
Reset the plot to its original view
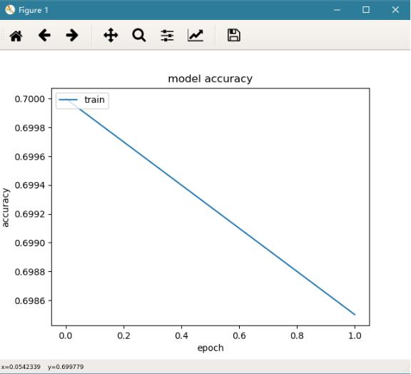[x=16, y=36]
